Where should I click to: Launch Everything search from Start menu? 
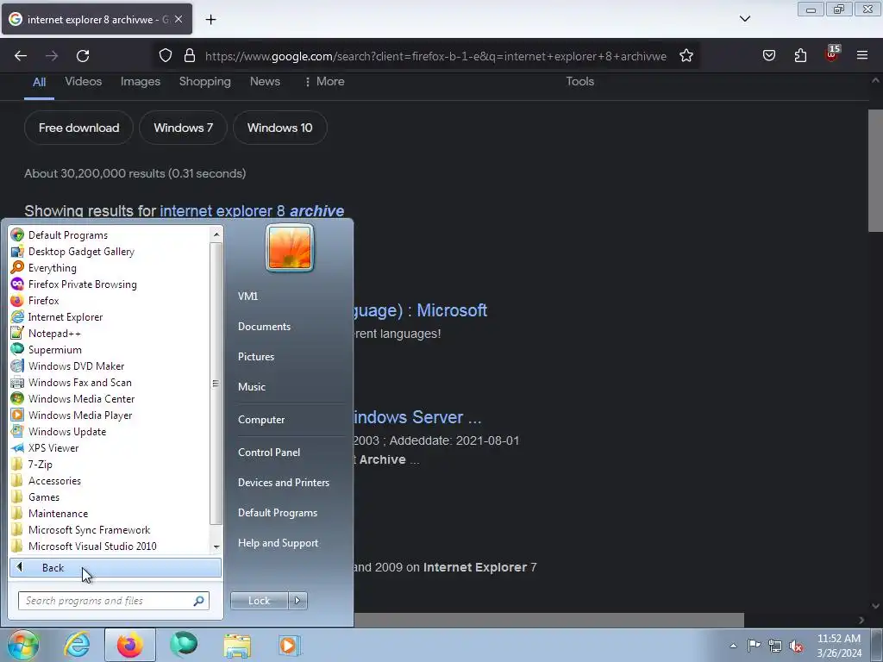click(x=53, y=268)
